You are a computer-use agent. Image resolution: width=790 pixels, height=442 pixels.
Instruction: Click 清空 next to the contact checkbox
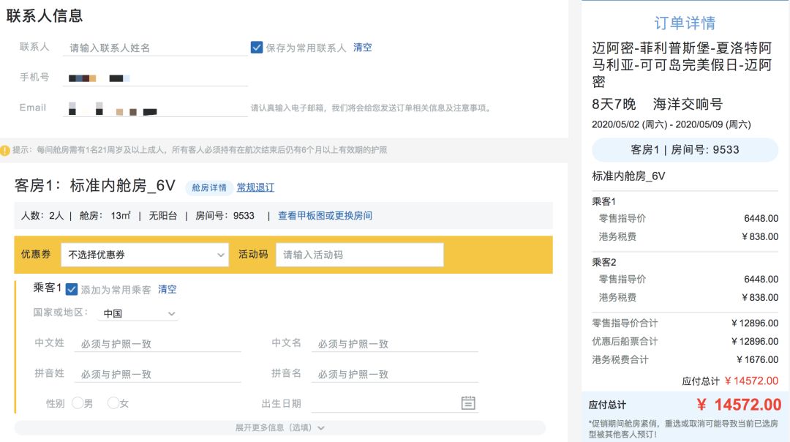pyautogui.click(x=363, y=47)
